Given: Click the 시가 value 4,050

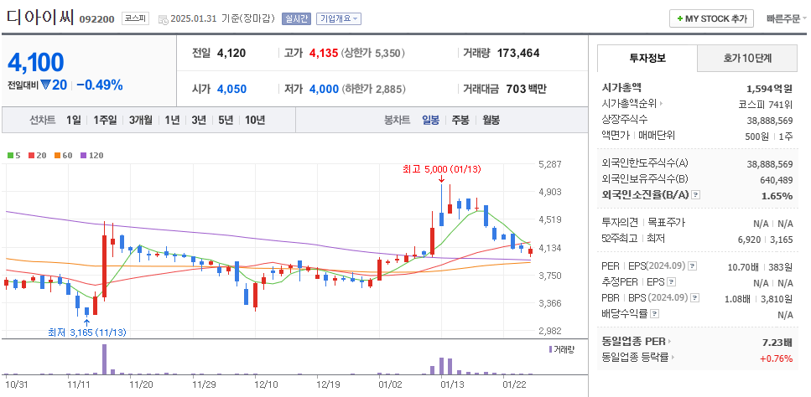Looking at the screenshot, I should (x=231, y=89).
